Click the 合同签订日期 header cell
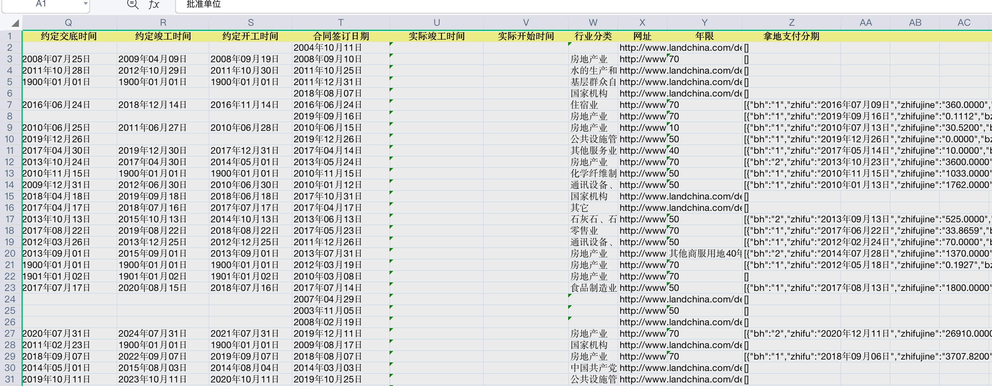 pyautogui.click(x=341, y=36)
